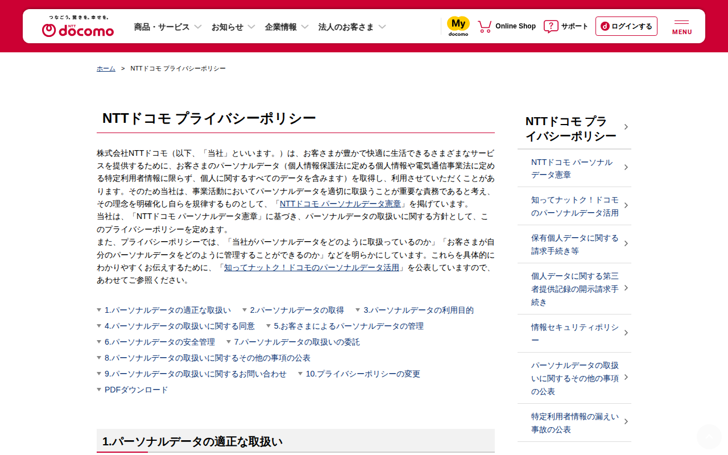Expand 法人のお客さま dropdown menu
The image size is (728, 455).
pyautogui.click(x=382, y=27)
